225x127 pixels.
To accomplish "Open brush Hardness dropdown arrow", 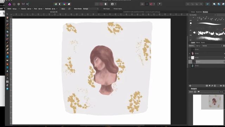I will [x=57, y=9].
